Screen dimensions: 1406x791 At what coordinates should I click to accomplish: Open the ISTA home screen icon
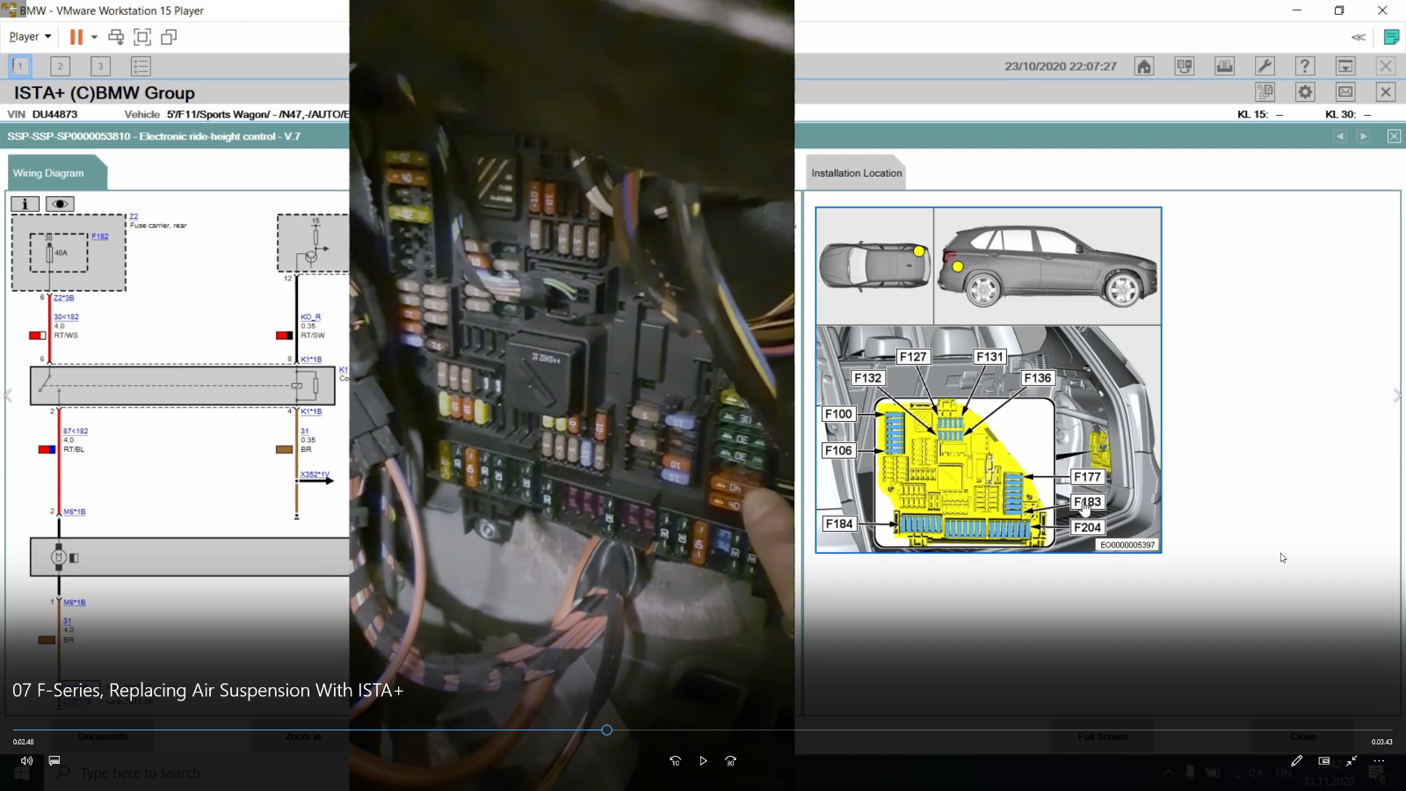tap(1143, 66)
